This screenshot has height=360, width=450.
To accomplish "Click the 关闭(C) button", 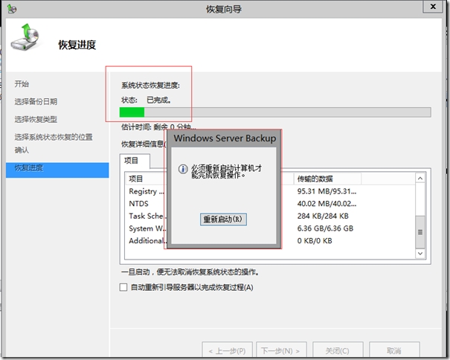I will (338, 350).
